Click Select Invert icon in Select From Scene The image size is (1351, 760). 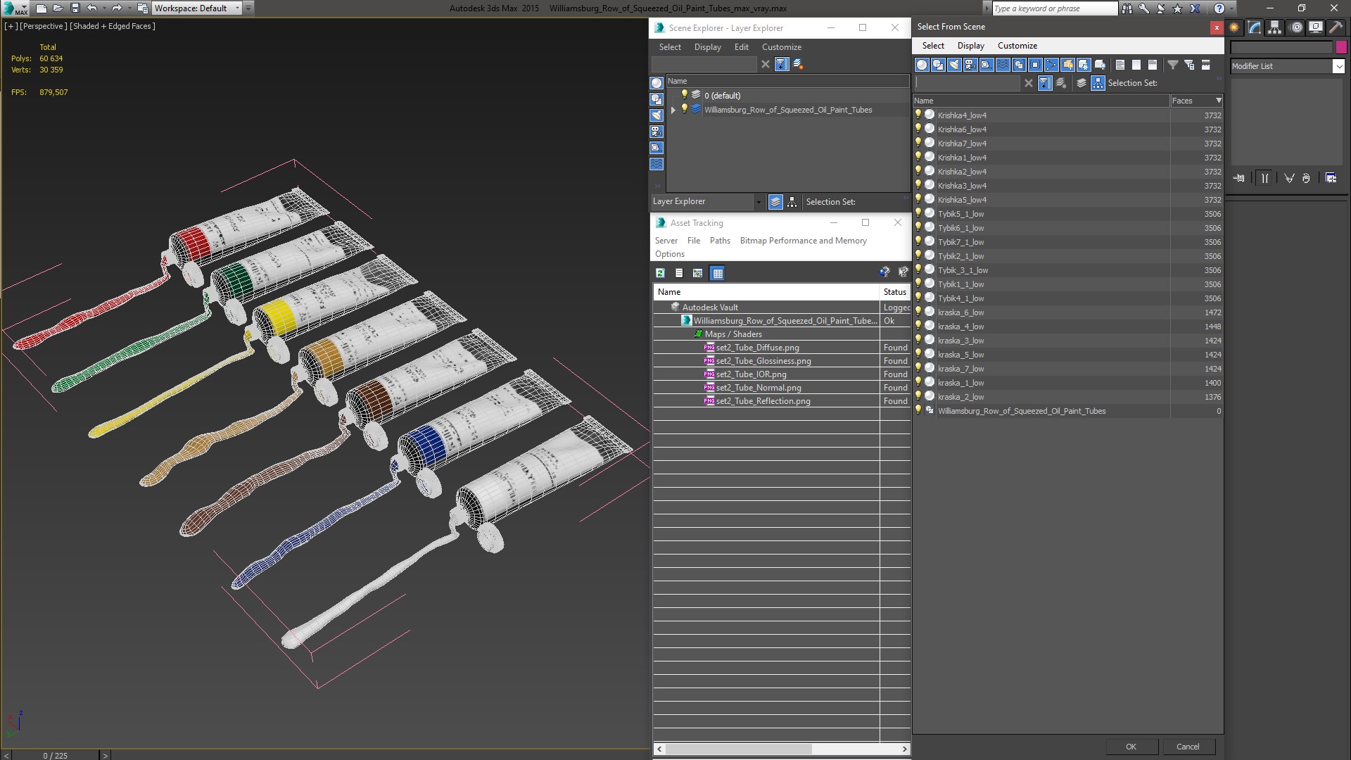click(1152, 65)
